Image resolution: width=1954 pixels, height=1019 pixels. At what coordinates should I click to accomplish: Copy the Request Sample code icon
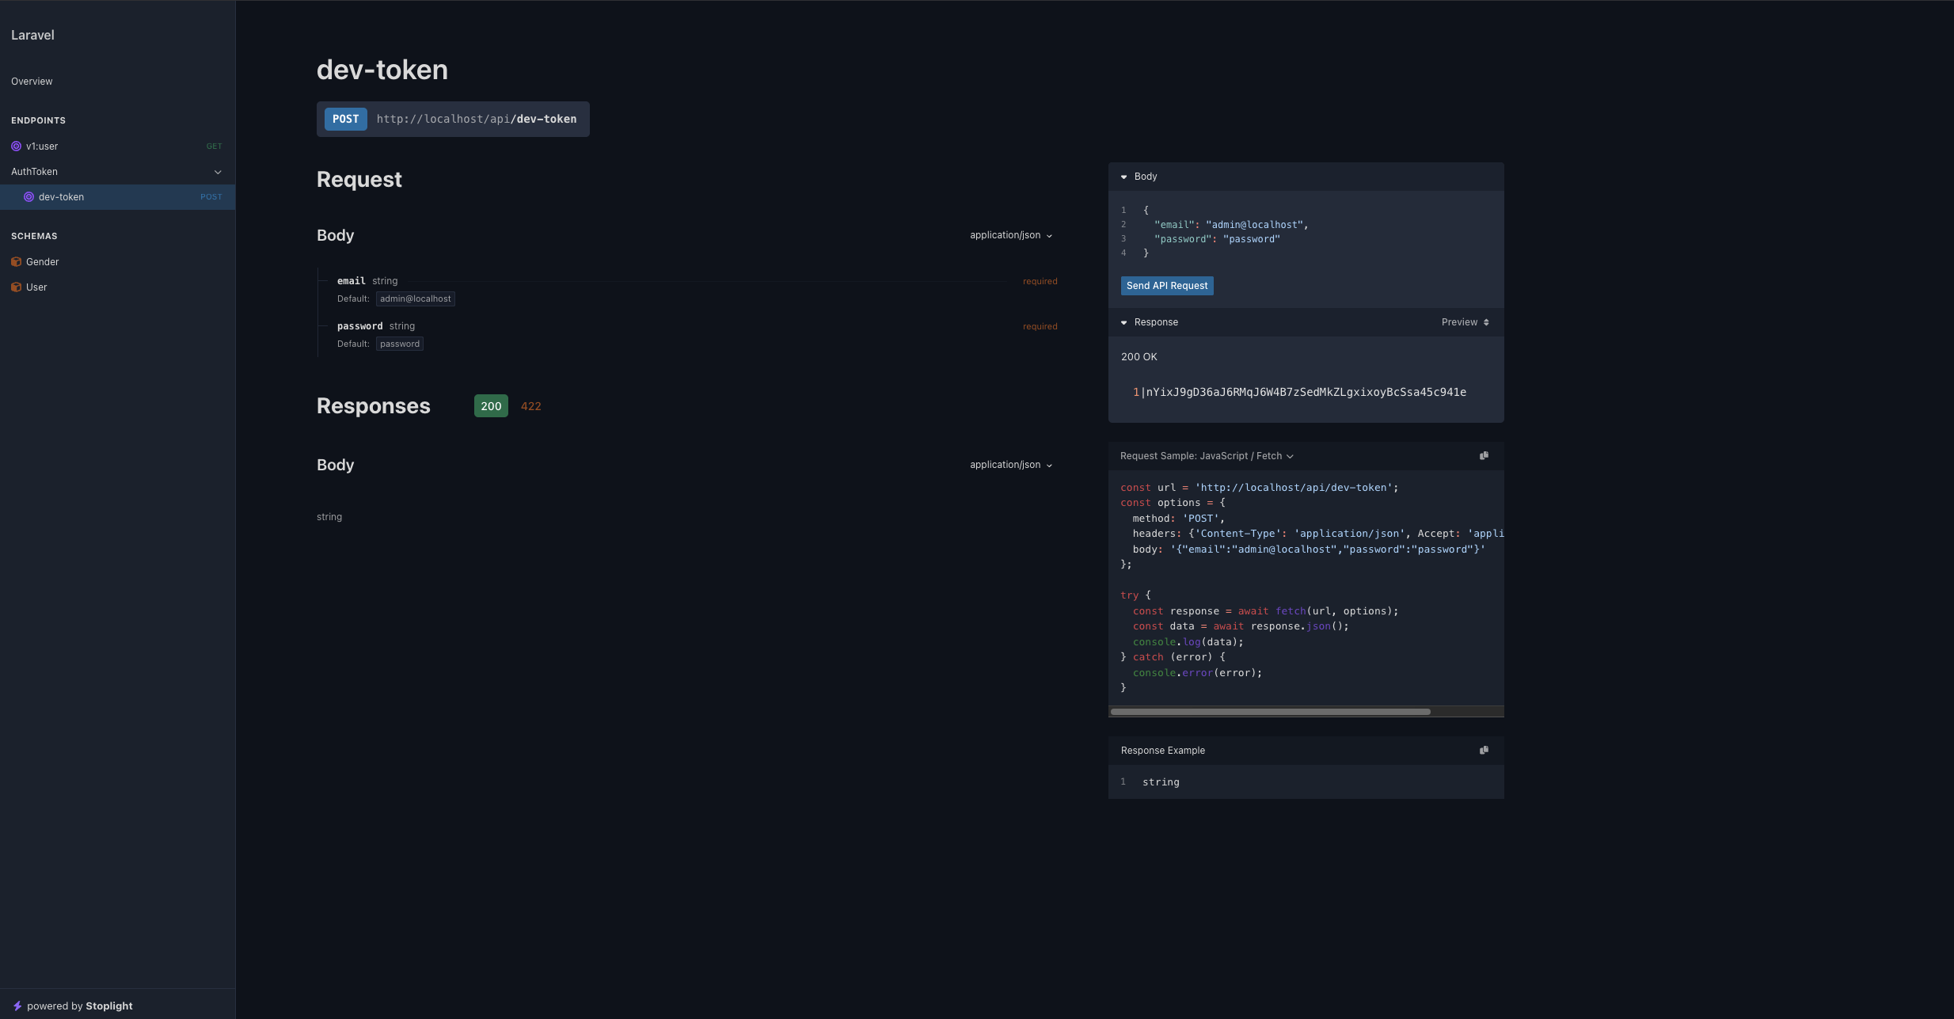(1484, 455)
